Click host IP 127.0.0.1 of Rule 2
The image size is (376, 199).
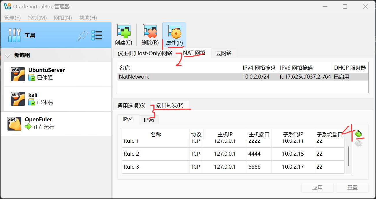[225, 154]
